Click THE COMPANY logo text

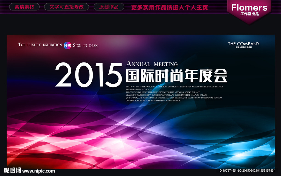point(244,44)
